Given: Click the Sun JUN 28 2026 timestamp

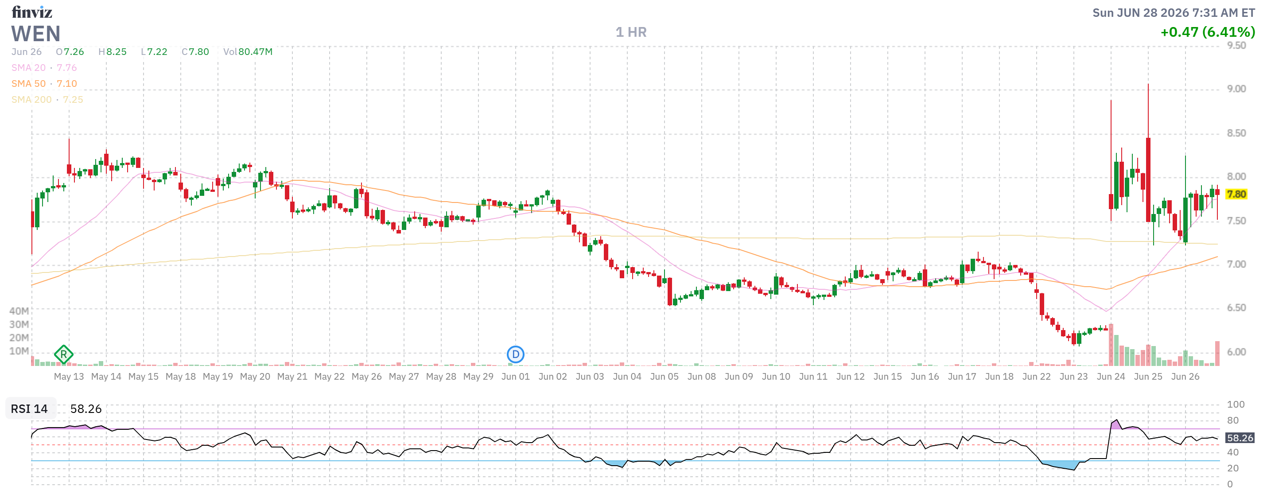Looking at the screenshot, I should pyautogui.click(x=1174, y=13).
